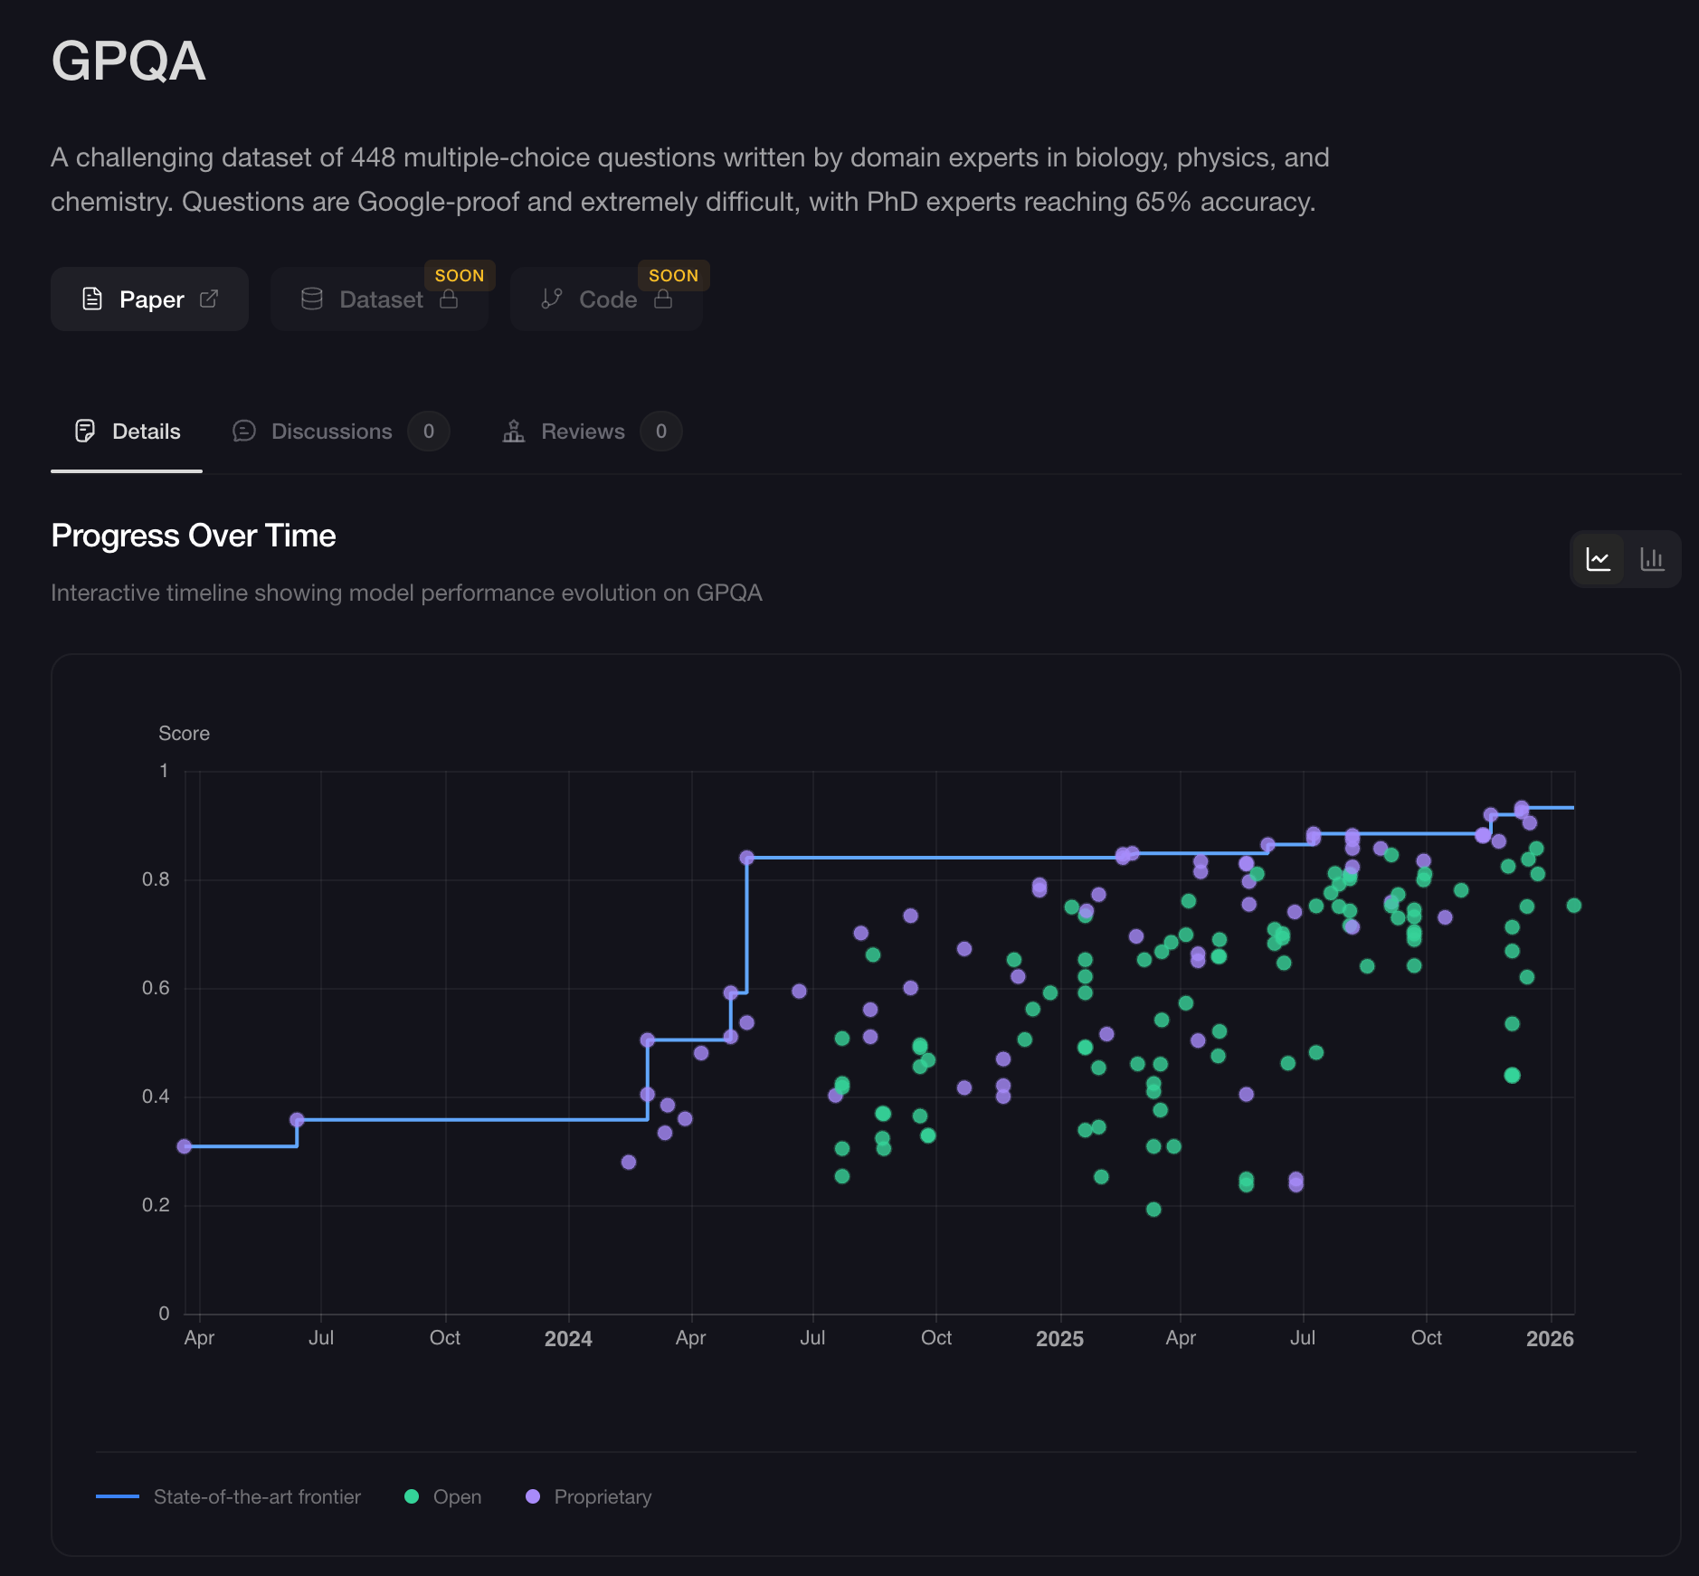Click the ranking icon next to Reviews
This screenshot has height=1576, width=1699.
[513, 432]
